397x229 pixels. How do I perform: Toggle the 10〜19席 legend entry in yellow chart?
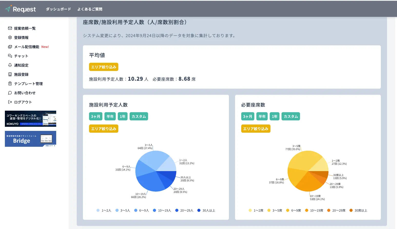314,210
